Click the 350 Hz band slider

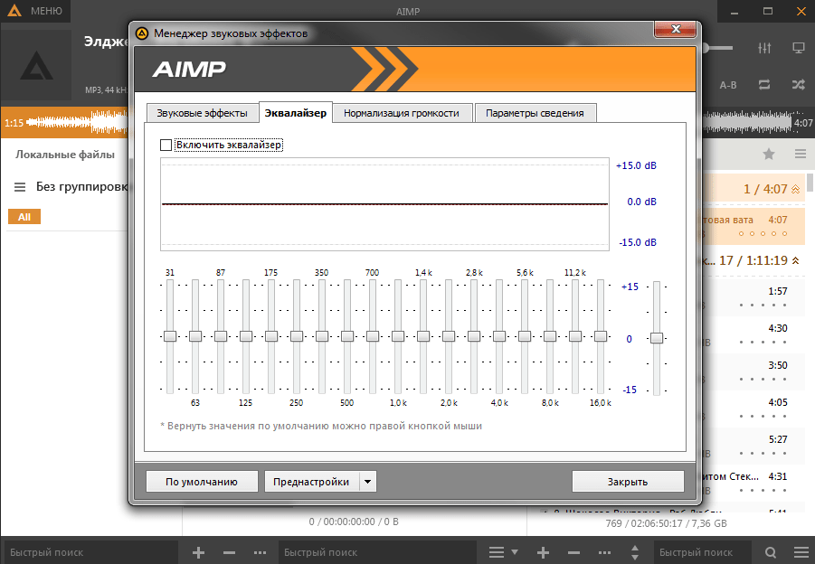pos(322,336)
